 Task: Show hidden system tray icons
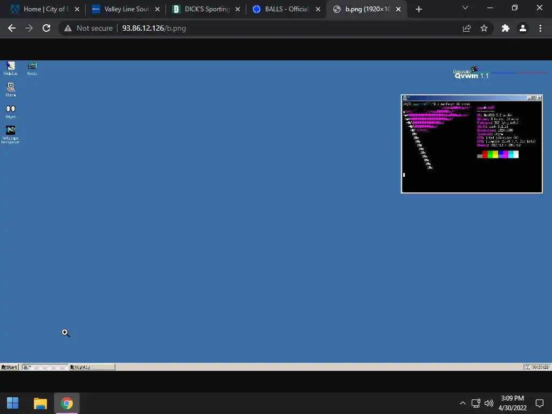coord(463,403)
